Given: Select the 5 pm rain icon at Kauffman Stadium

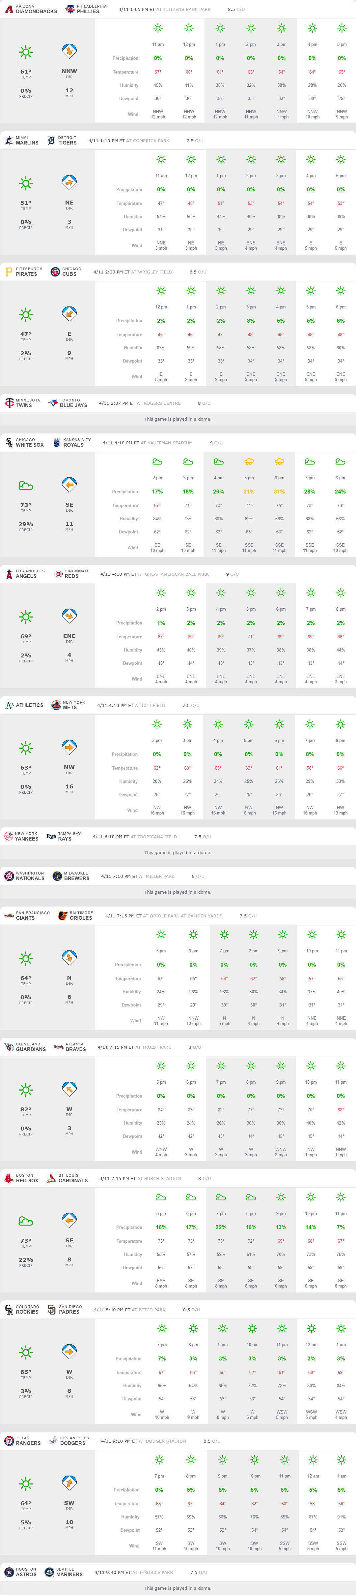Looking at the screenshot, I should pos(249,461).
